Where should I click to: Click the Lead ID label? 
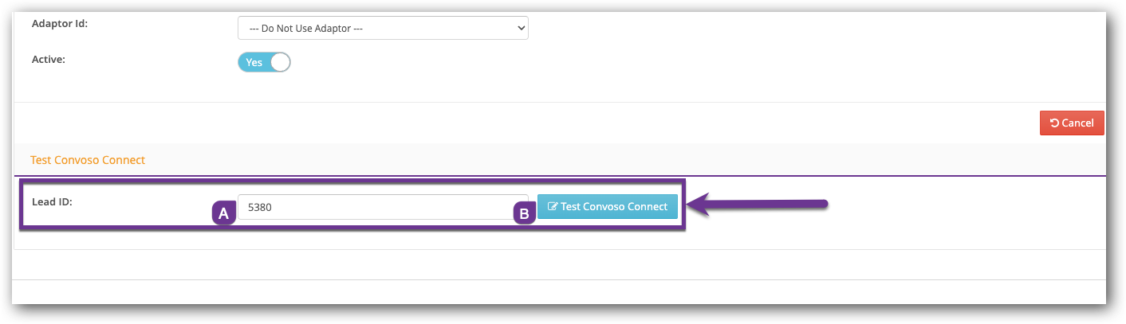tap(53, 202)
